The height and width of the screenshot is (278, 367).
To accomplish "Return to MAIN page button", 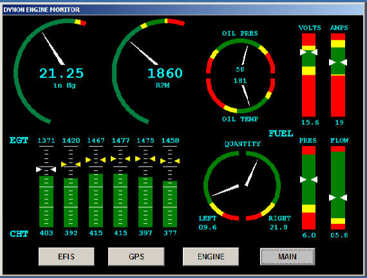I will coord(287,257).
